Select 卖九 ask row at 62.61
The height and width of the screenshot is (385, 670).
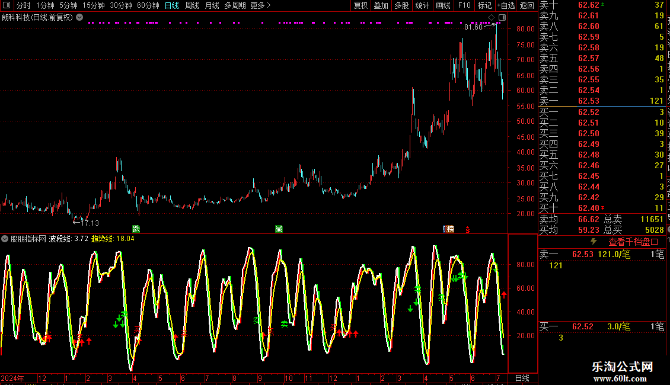602,15
